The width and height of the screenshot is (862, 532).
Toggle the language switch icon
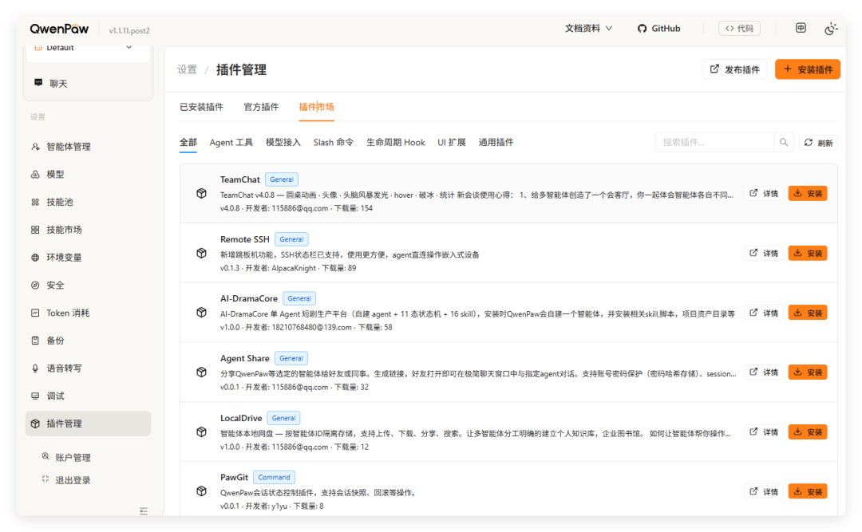coord(801,28)
